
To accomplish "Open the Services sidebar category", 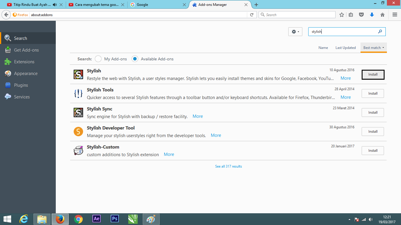I will click(x=28, y=97).
